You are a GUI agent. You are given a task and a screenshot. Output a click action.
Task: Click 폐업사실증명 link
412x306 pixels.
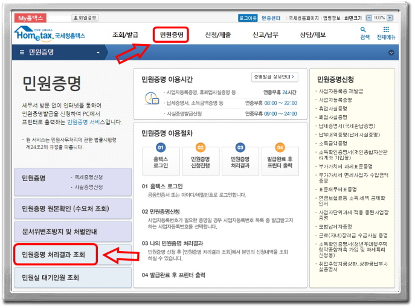coord(333,117)
